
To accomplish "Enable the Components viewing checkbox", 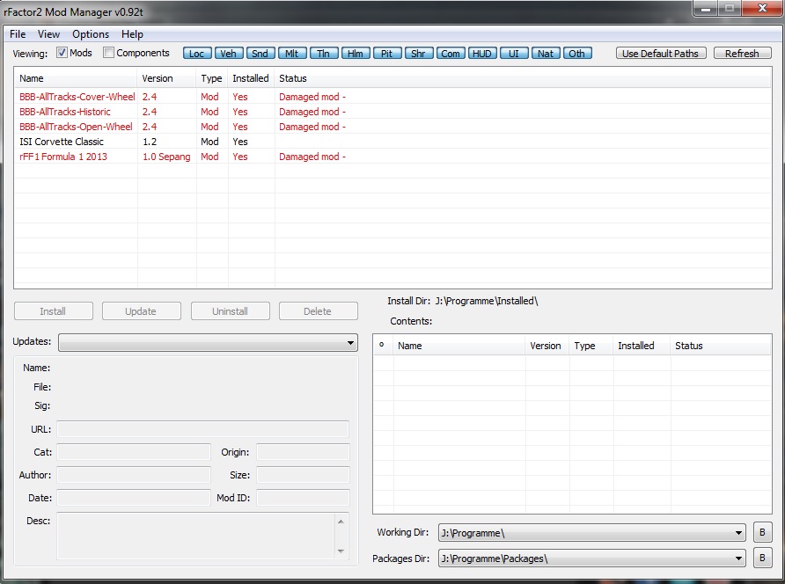I will (x=109, y=53).
